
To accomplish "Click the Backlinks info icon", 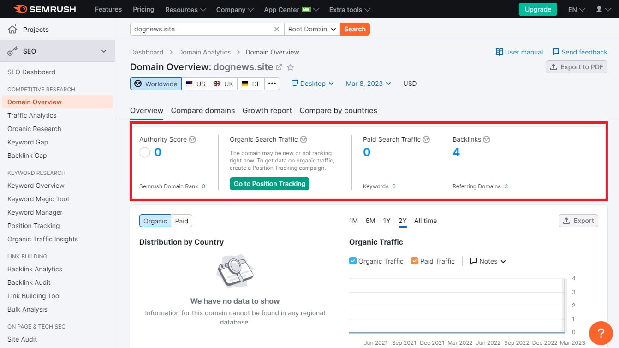I will tap(487, 139).
